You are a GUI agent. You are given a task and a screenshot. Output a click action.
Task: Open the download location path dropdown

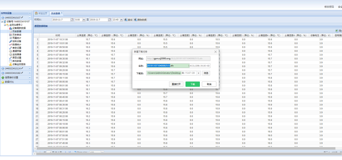[199, 73]
